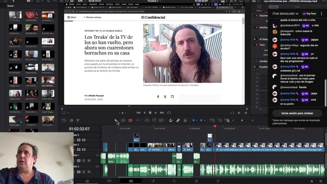Switch to the Media page tab
This screenshot has width=327, height=184.
[x=87, y=181]
